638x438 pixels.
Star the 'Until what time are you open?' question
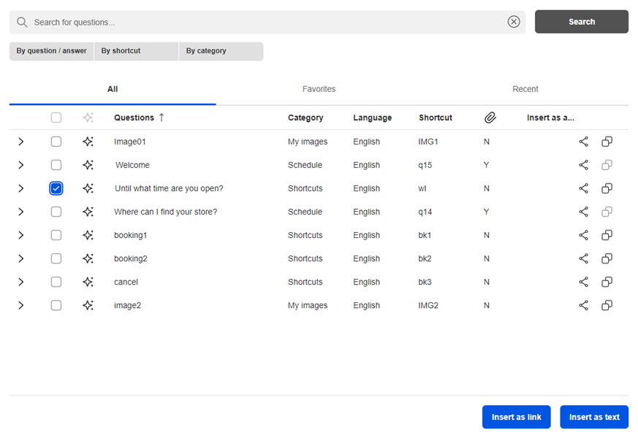pyautogui.click(x=88, y=188)
